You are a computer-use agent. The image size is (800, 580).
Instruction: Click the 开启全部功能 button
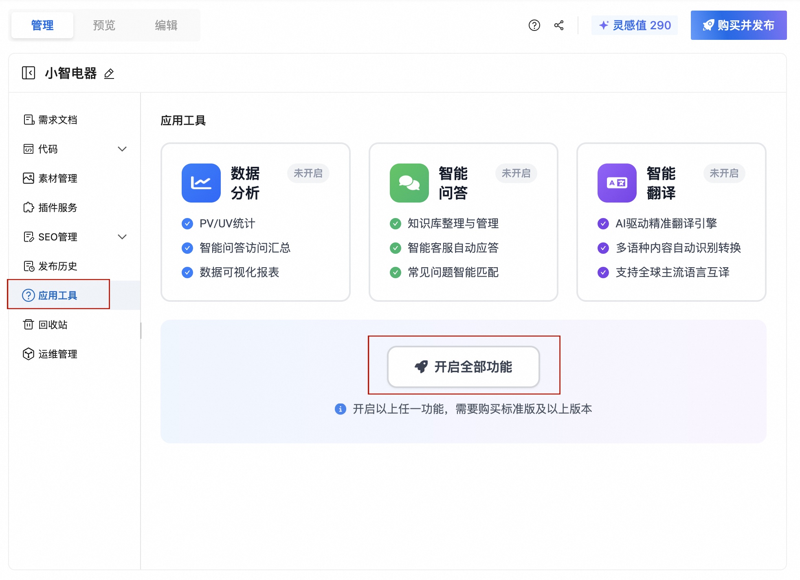point(464,367)
